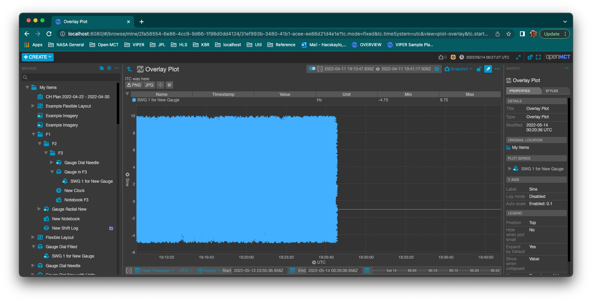The image size is (592, 302).
Task: Open the Y axis gear settings icon
Action: pos(127,174)
